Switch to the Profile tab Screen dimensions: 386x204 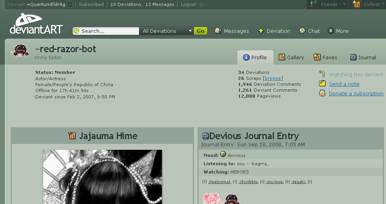(x=255, y=57)
